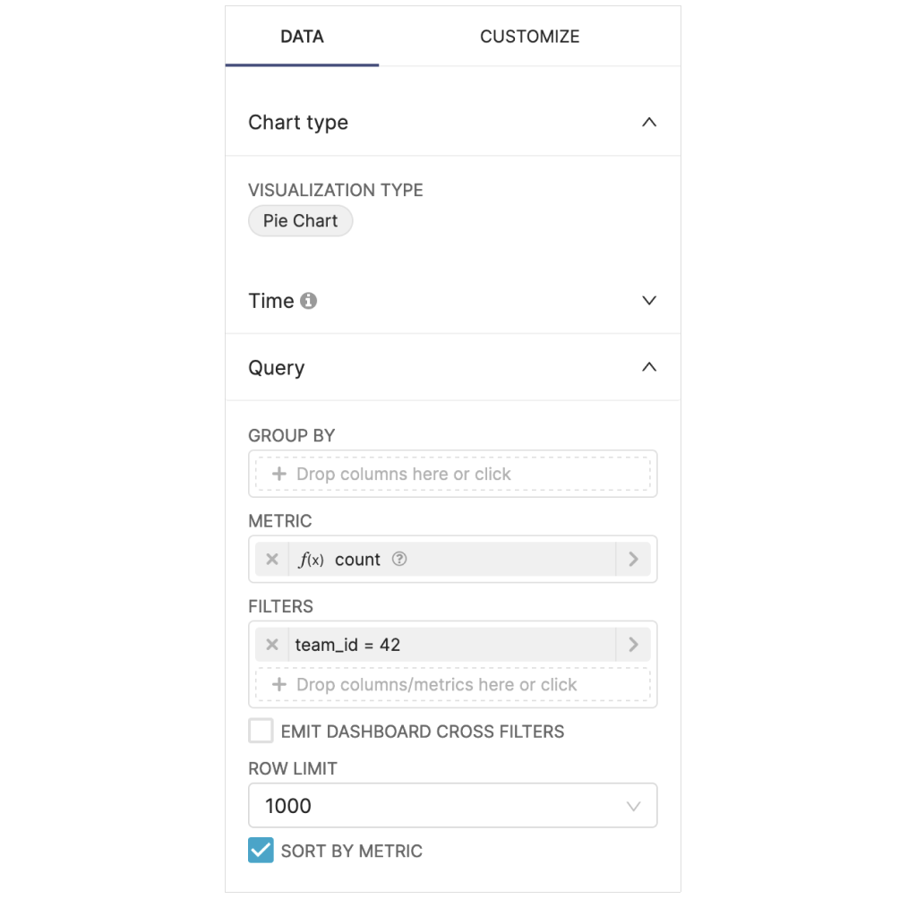Click the question mark icon beside count
This screenshot has height=899, width=899.
399,560
